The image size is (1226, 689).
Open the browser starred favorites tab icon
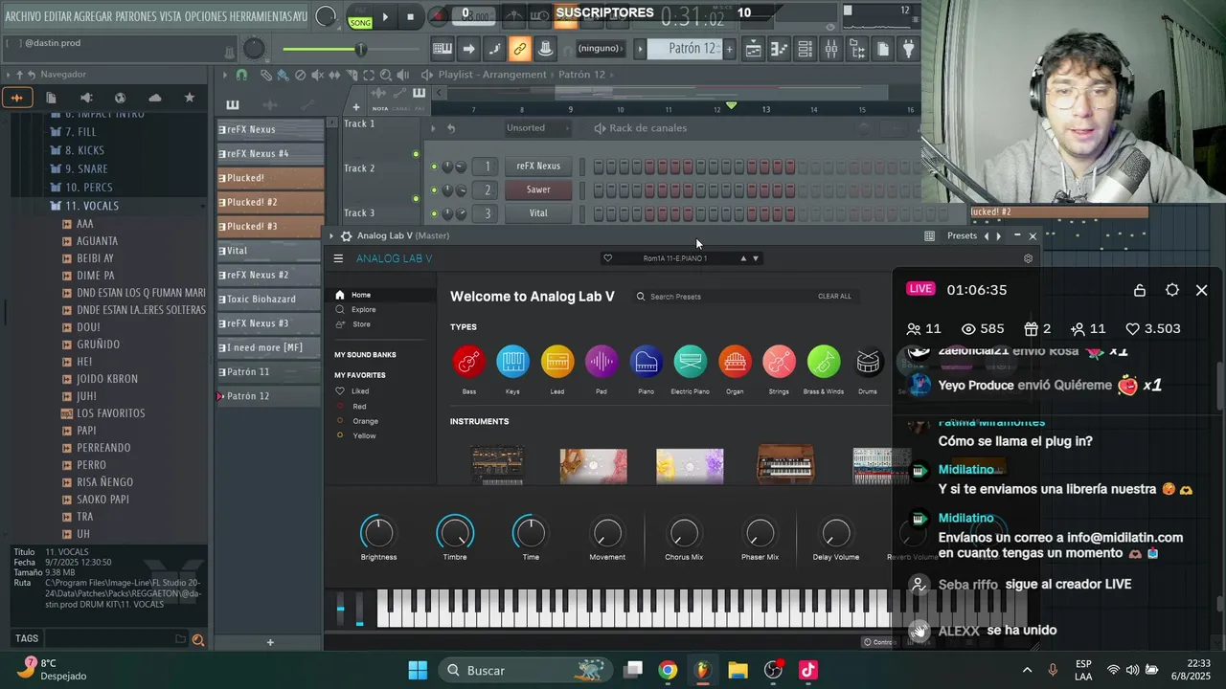point(189,98)
